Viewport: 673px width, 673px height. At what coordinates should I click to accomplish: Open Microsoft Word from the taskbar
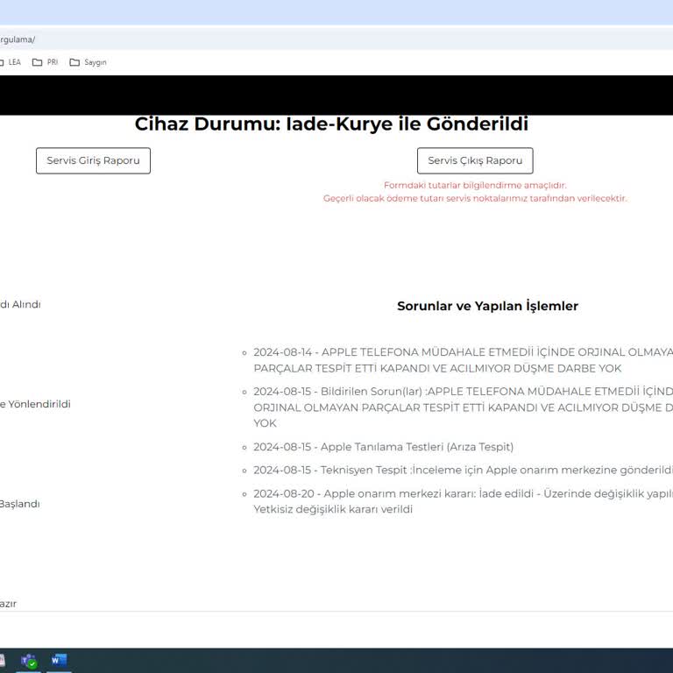tap(59, 660)
